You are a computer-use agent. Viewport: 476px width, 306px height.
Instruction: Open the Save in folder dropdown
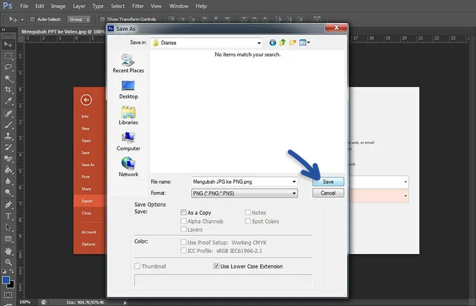tap(259, 43)
